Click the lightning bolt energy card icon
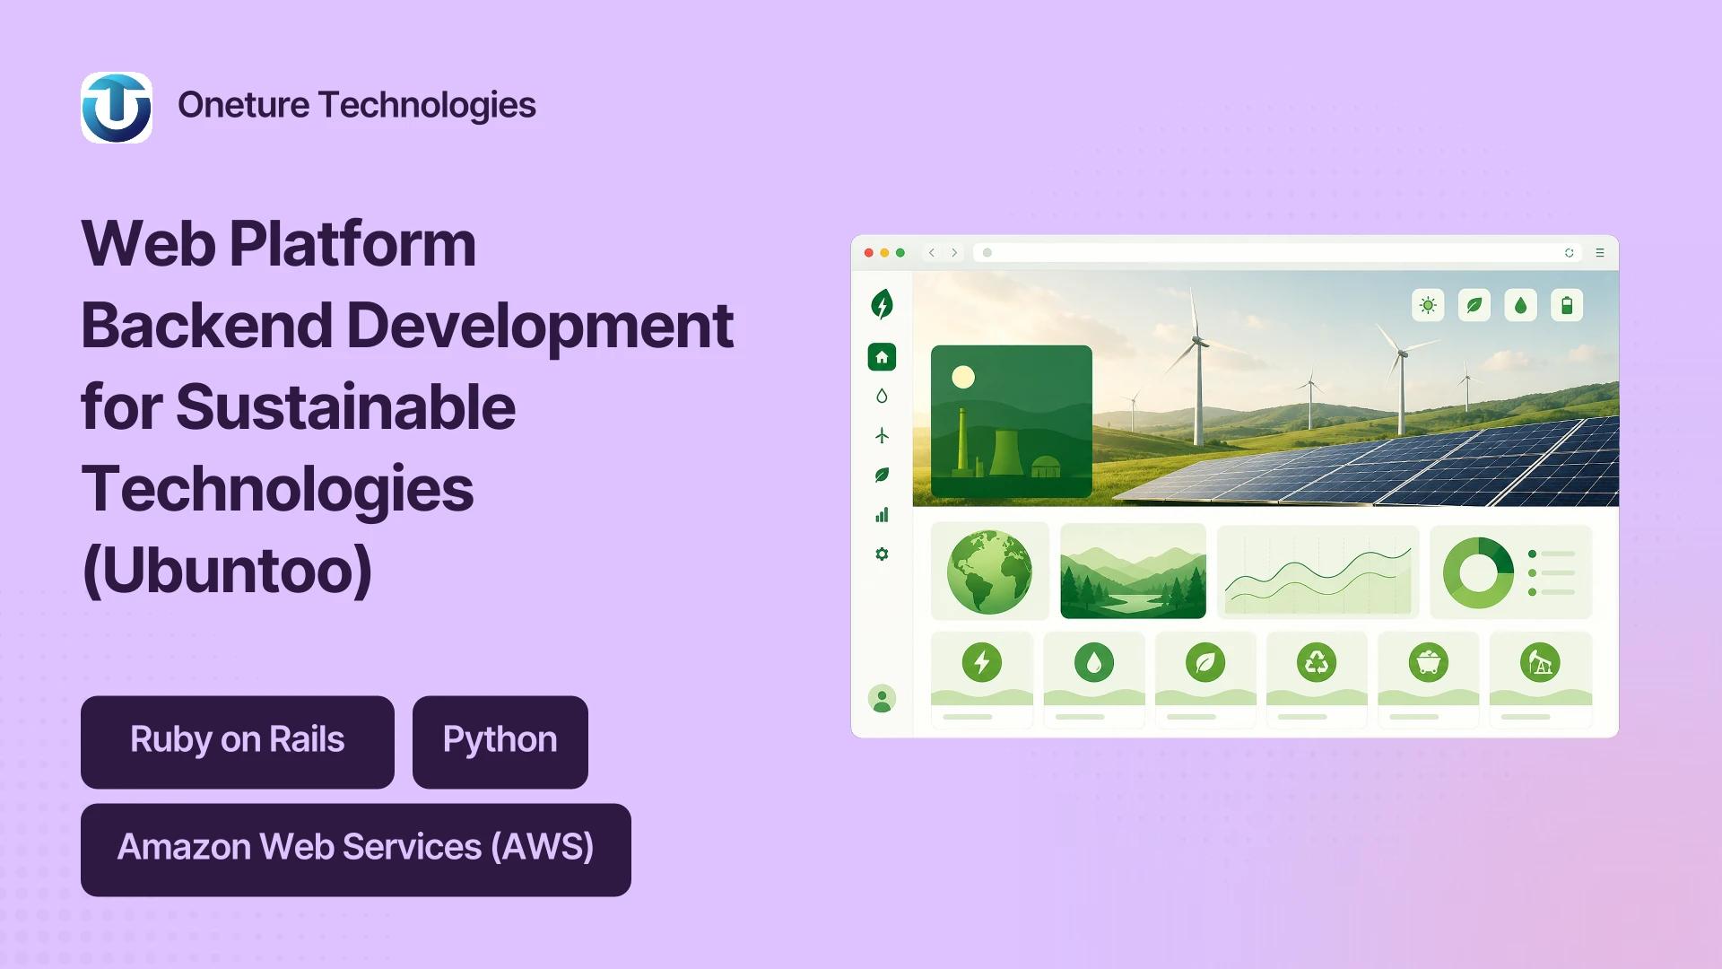The width and height of the screenshot is (1722, 969). [982, 663]
